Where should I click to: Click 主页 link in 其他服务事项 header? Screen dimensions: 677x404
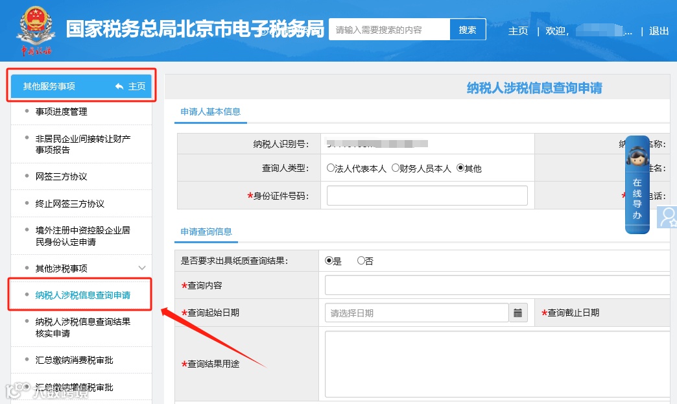137,86
